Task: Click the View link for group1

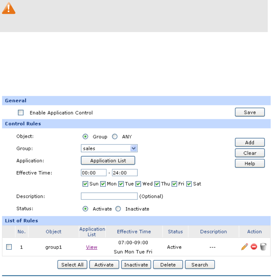Action: [91, 247]
